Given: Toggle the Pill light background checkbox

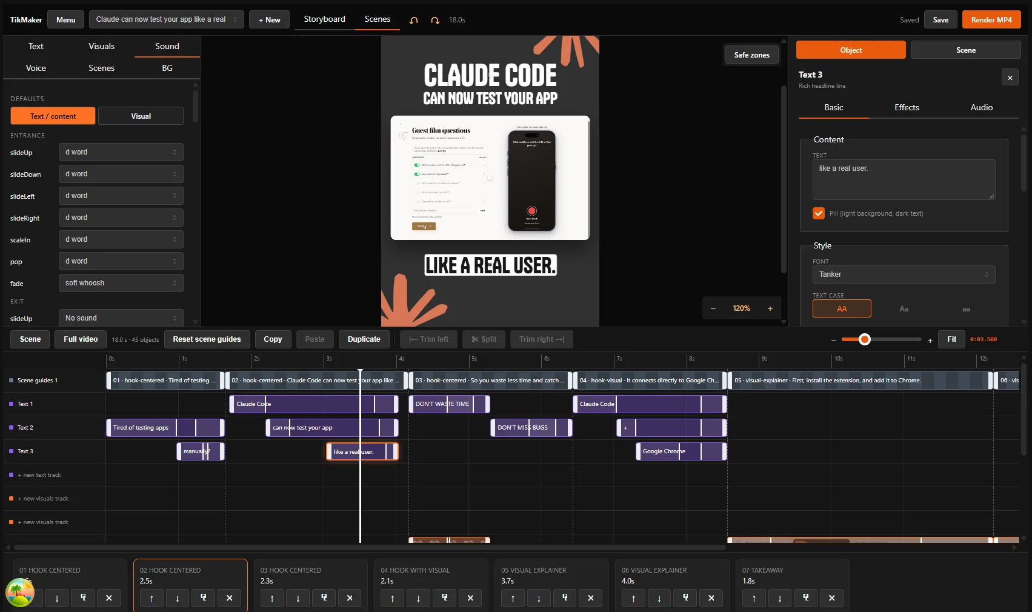Looking at the screenshot, I should [819, 213].
